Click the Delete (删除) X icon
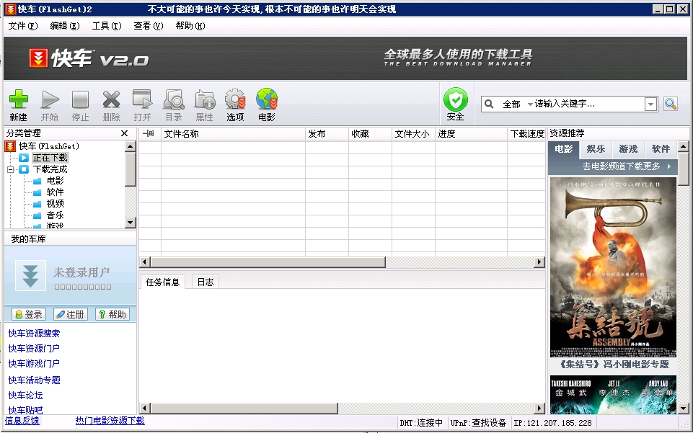This screenshot has height=433, width=693. pyautogui.click(x=111, y=99)
